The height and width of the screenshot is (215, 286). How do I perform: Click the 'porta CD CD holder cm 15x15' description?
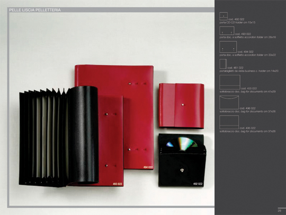(x=237, y=22)
